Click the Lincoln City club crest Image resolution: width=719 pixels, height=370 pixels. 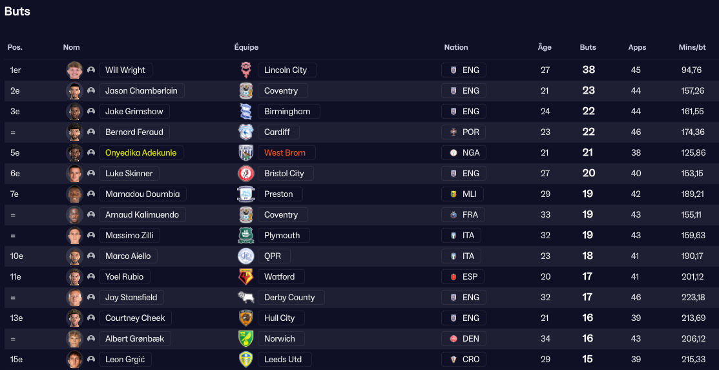pos(245,70)
